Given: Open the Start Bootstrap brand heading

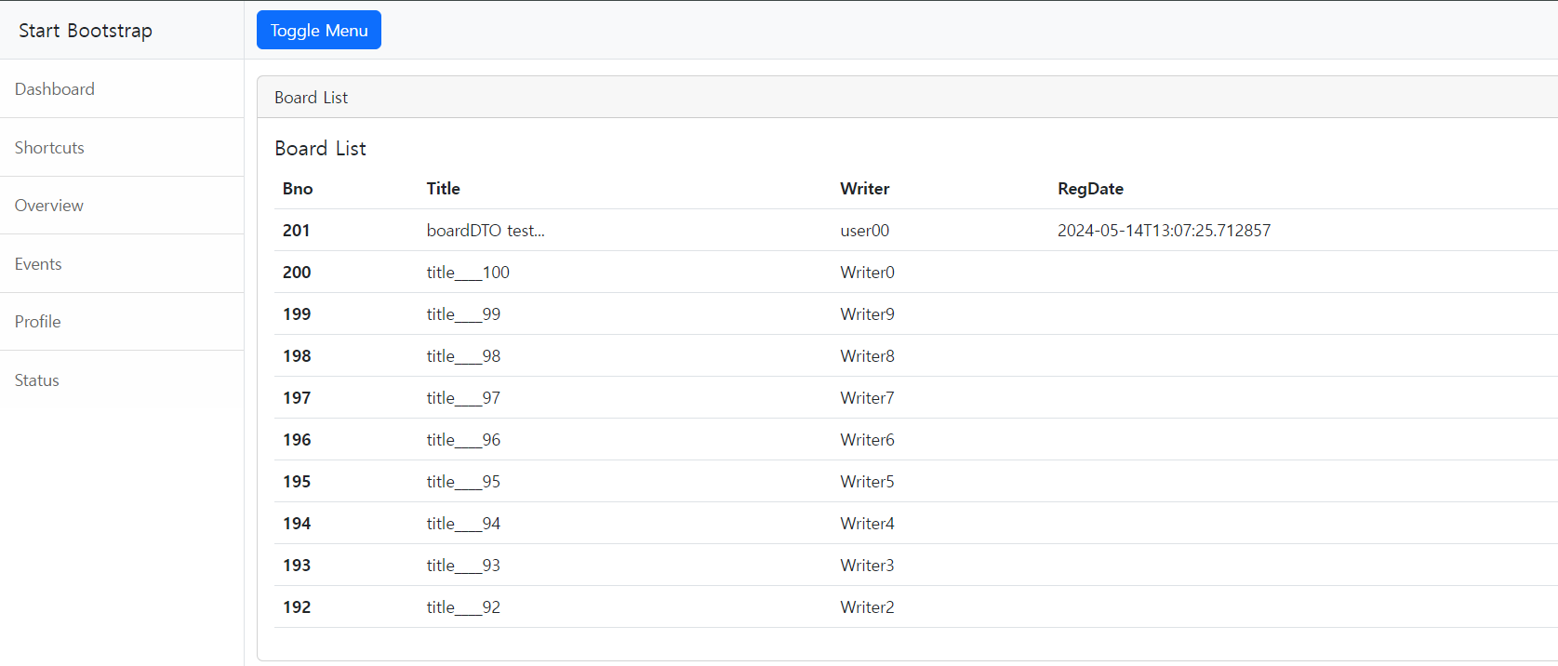Looking at the screenshot, I should 86,31.
